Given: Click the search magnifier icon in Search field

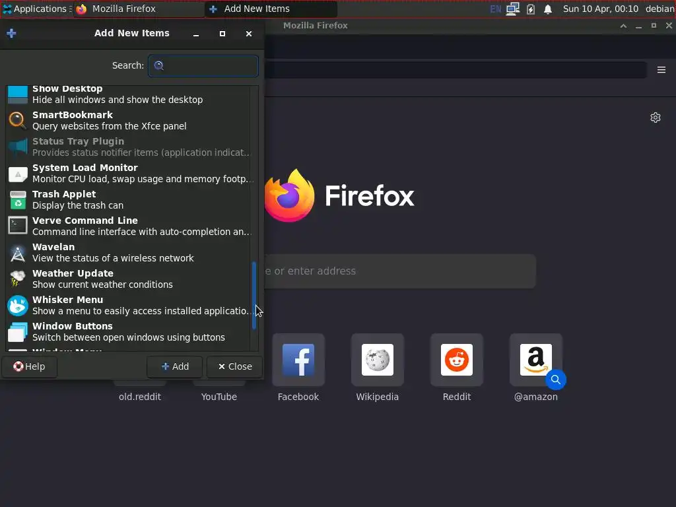Looking at the screenshot, I should (158, 65).
